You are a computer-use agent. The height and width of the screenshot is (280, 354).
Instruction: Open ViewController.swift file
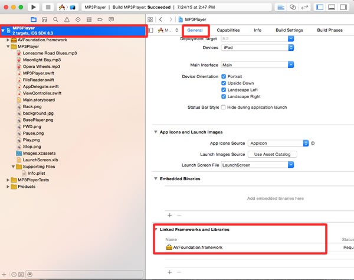click(42, 93)
